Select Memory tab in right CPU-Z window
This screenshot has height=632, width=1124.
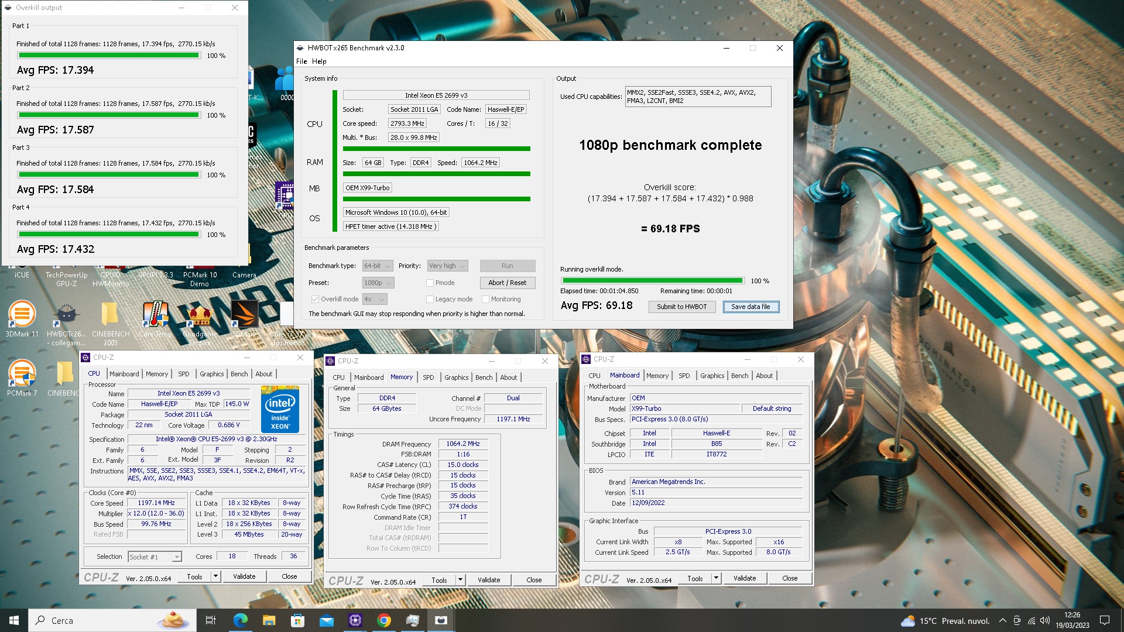pyautogui.click(x=657, y=376)
